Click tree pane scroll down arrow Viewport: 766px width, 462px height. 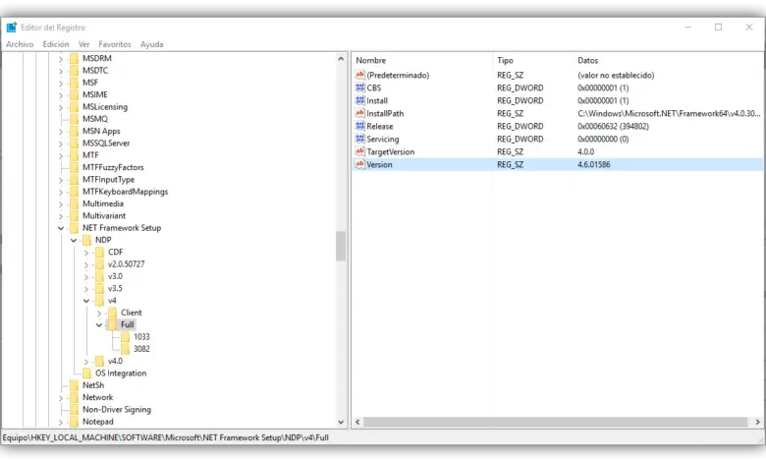point(341,422)
